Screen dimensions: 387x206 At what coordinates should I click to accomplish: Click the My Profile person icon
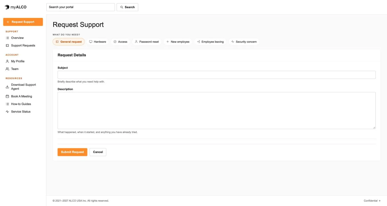[7, 61]
